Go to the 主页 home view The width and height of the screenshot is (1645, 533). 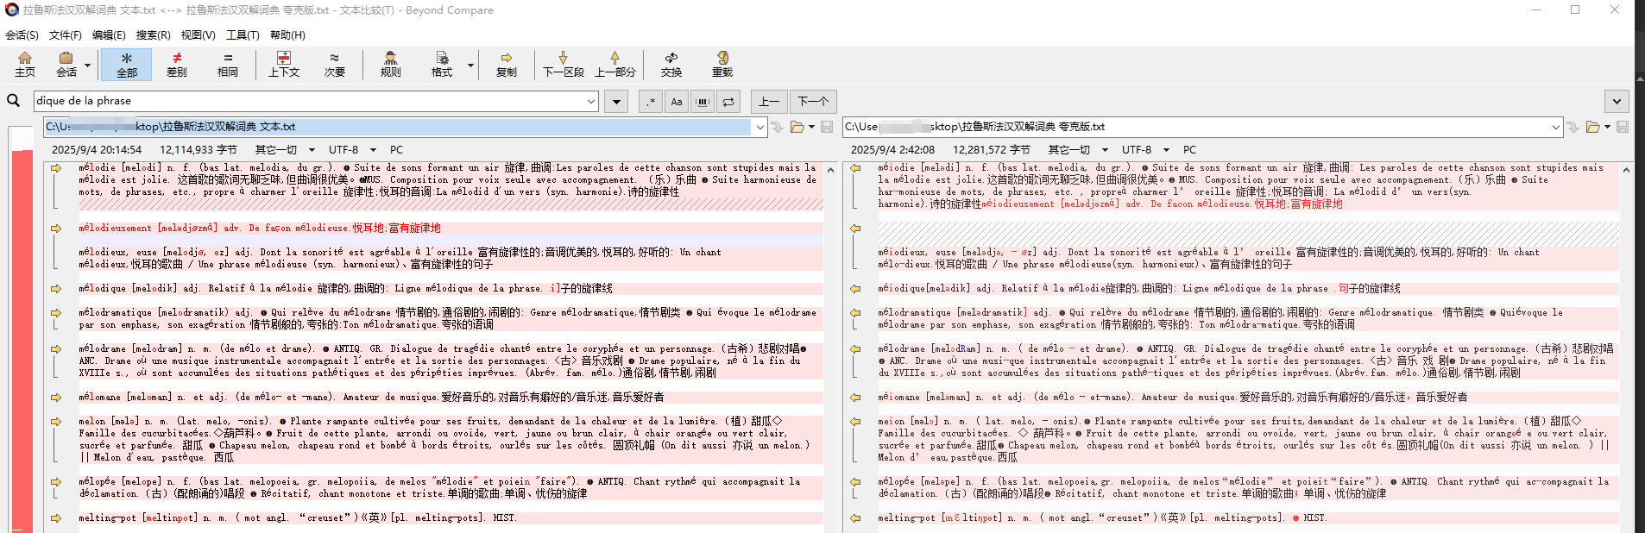pyautogui.click(x=25, y=65)
